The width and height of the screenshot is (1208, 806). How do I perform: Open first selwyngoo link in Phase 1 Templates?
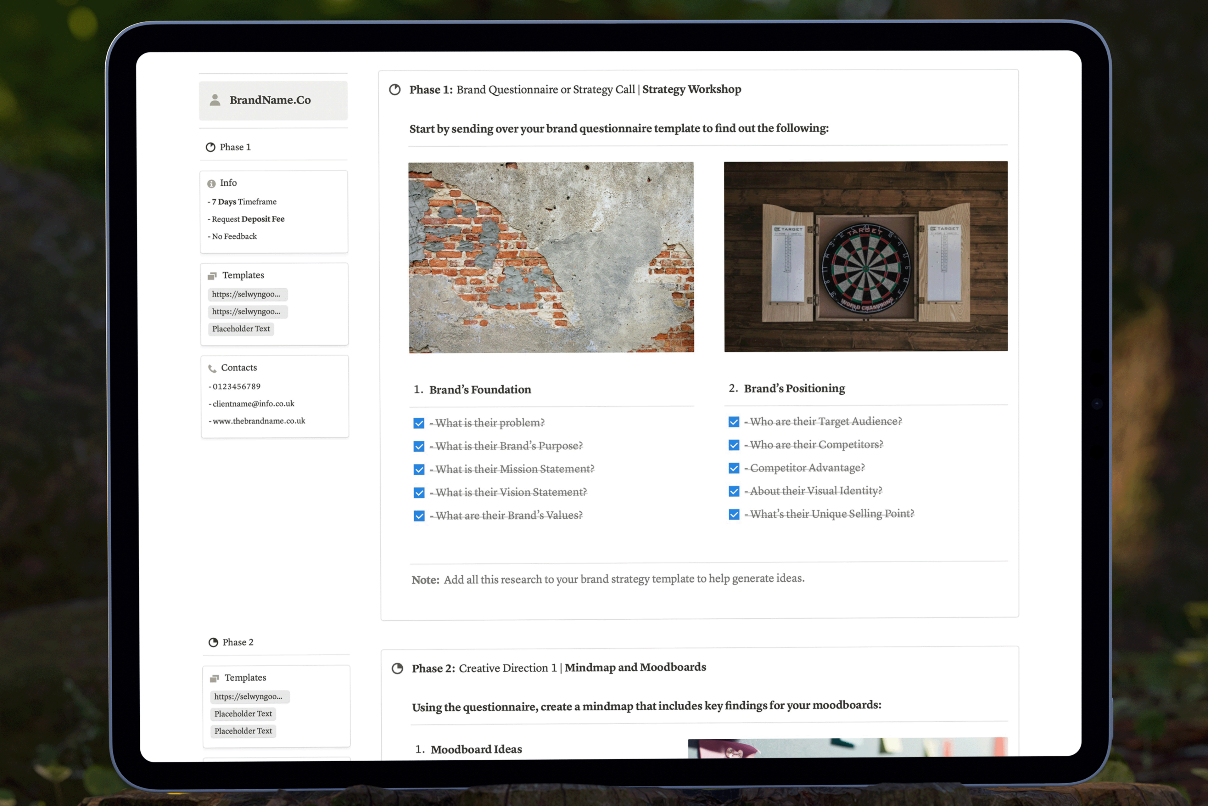pos(247,295)
